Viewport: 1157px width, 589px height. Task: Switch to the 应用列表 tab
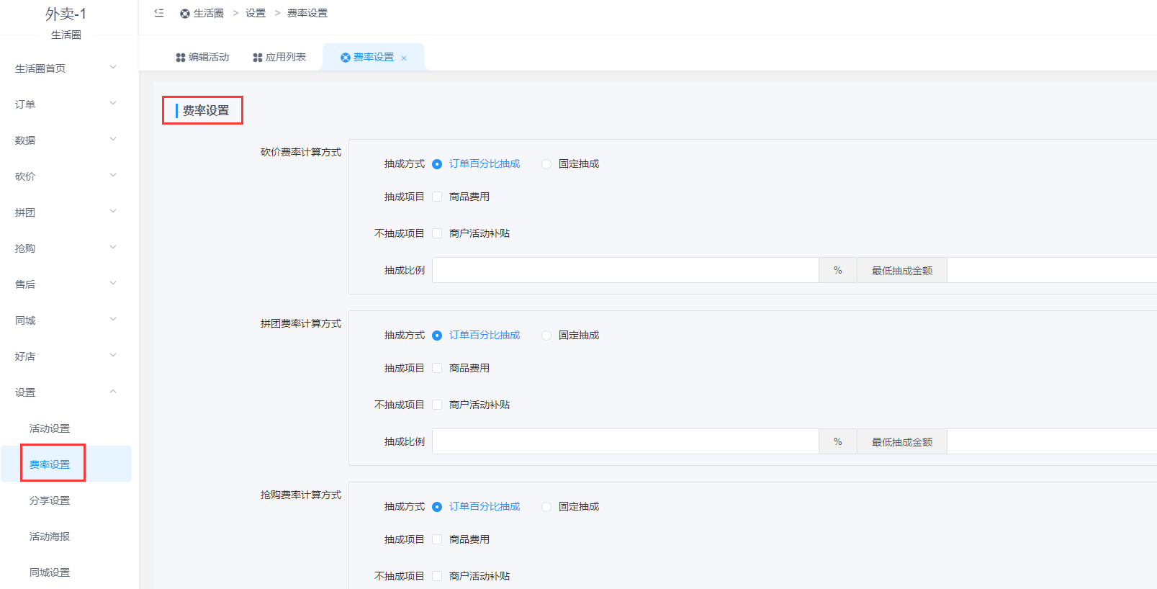point(280,58)
